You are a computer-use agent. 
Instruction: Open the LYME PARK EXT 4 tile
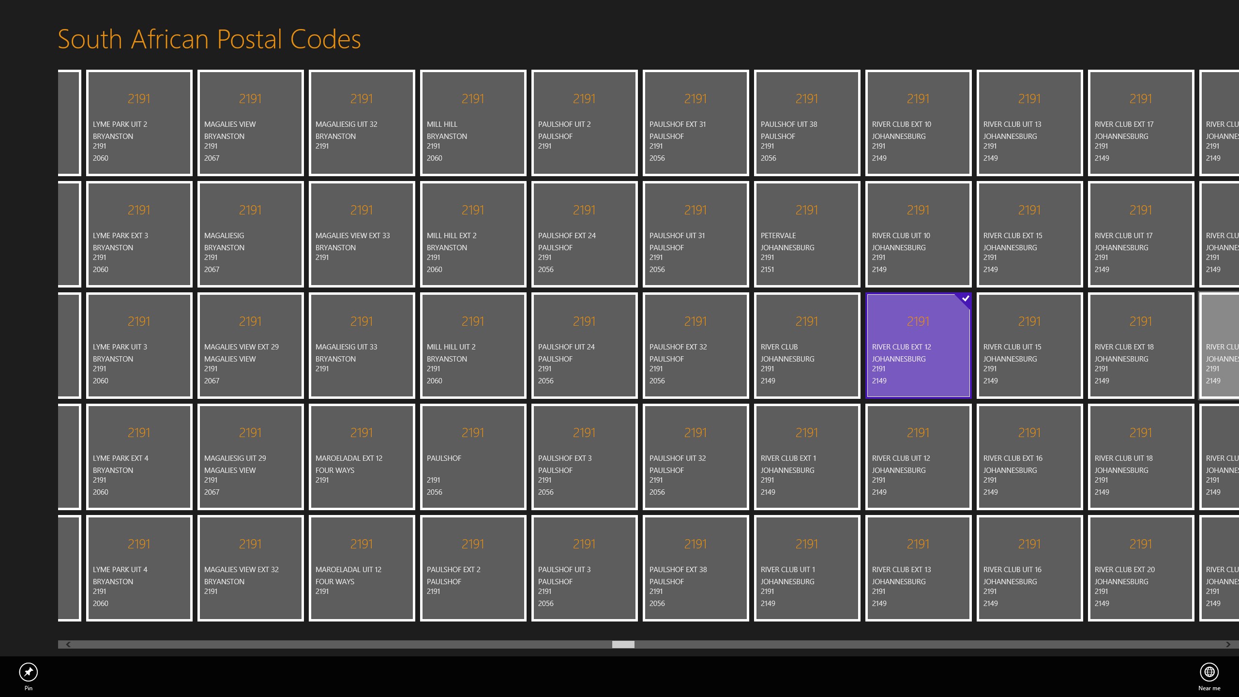coord(138,456)
